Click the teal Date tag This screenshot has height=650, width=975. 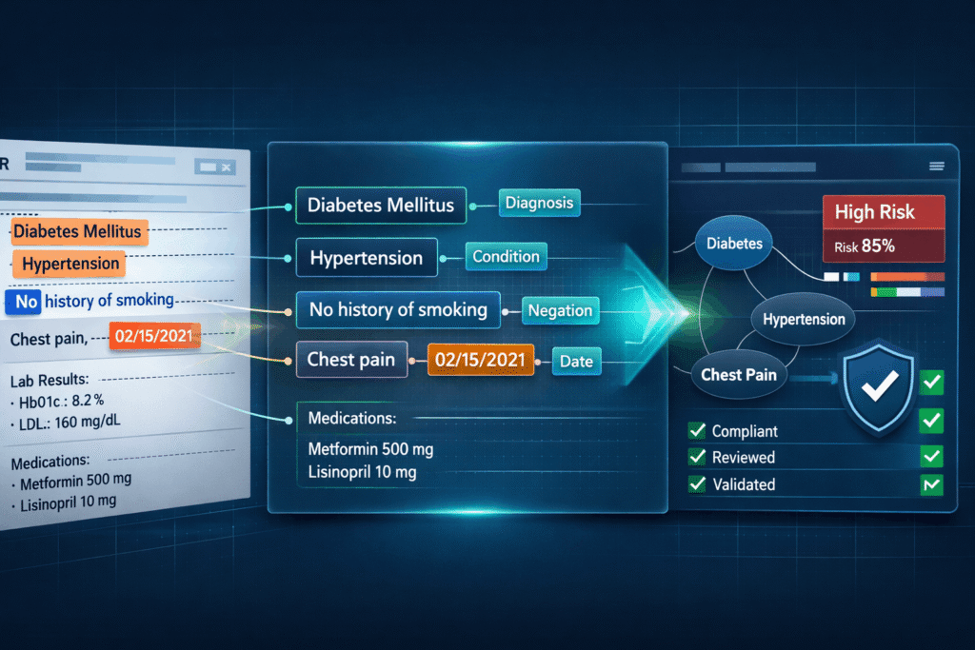(x=576, y=361)
